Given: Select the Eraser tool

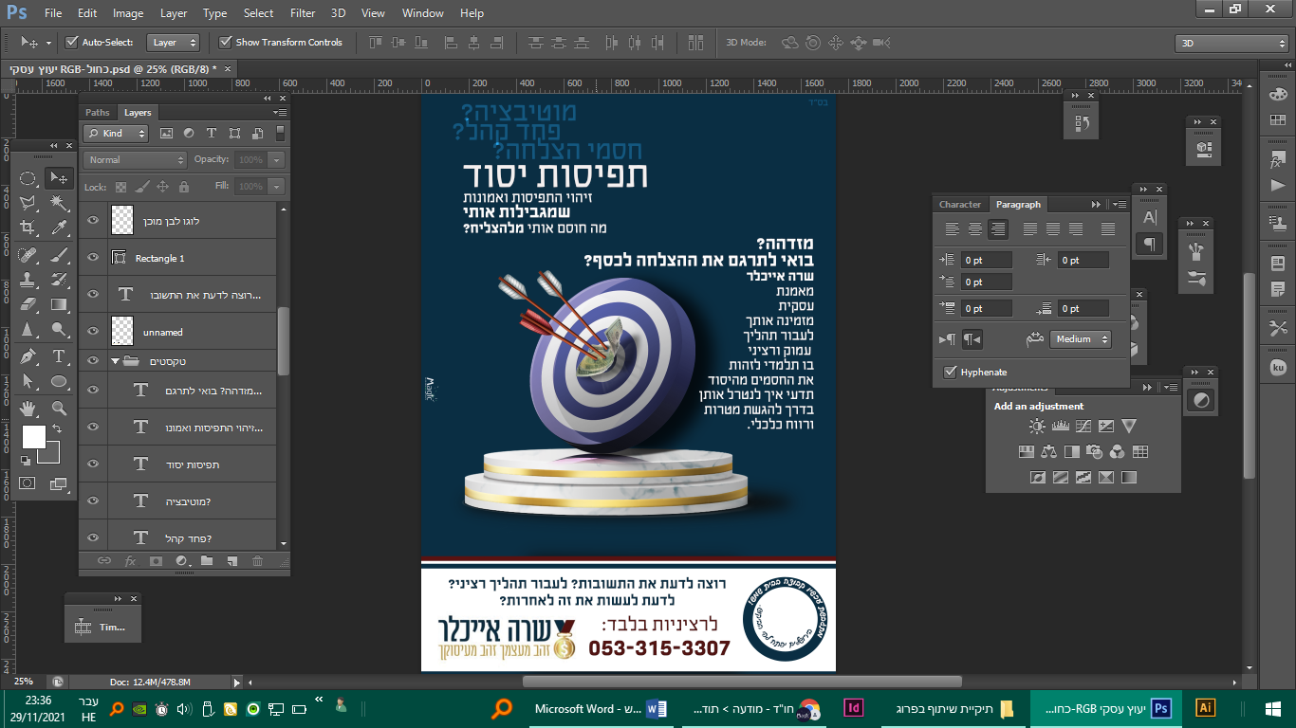Looking at the screenshot, I should (28, 305).
